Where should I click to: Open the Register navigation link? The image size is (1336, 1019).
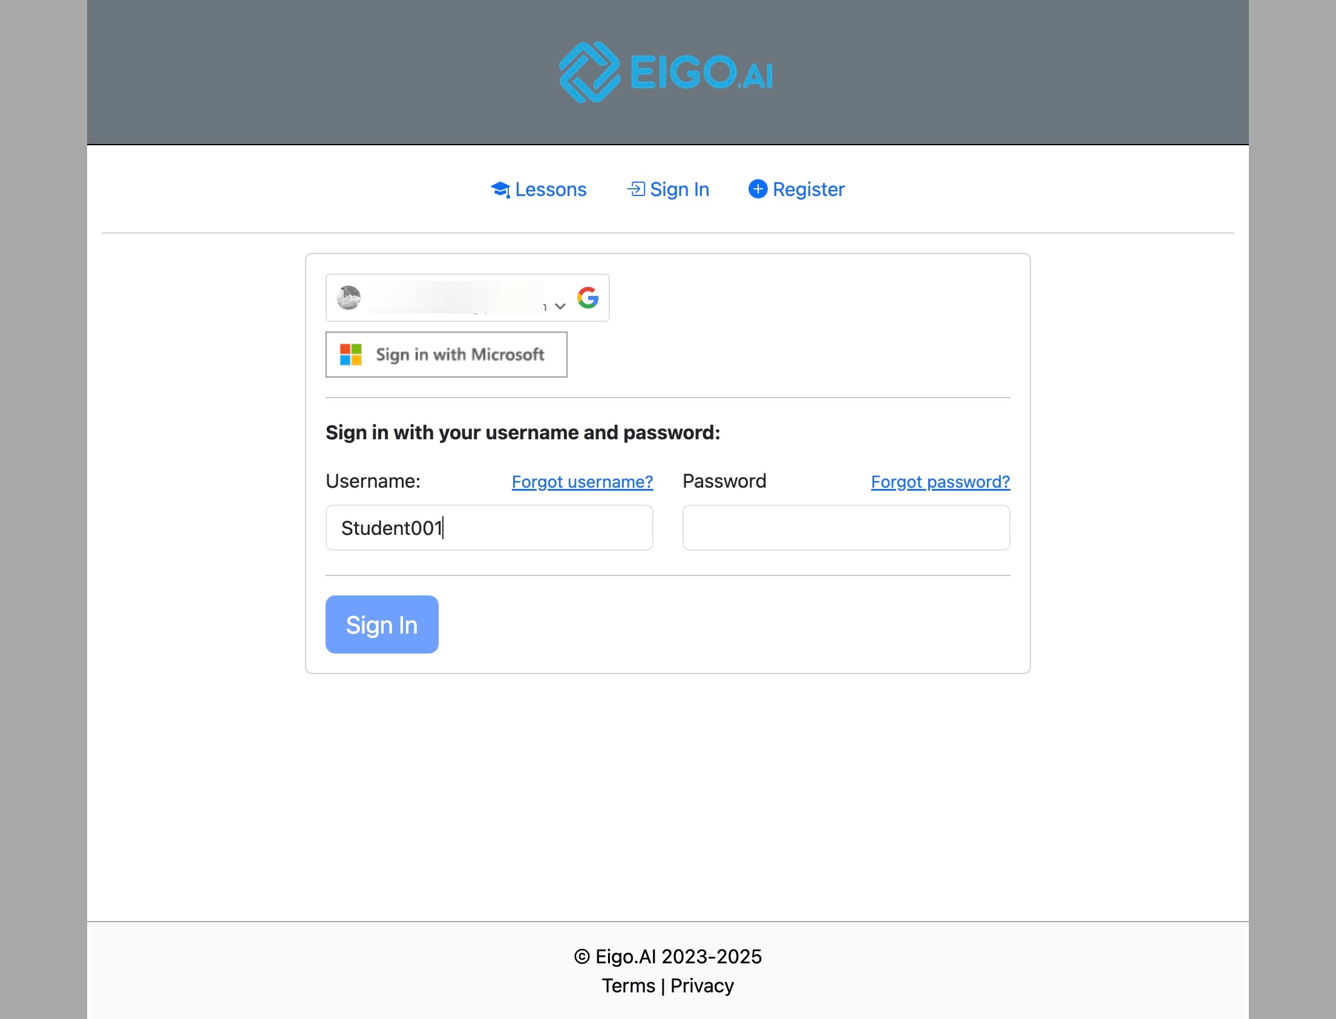click(796, 189)
